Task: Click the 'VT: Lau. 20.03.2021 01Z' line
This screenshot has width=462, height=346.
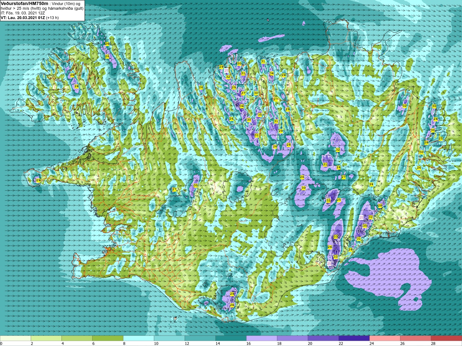Action: point(23,18)
